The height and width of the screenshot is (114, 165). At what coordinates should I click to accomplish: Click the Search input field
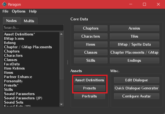pyautogui.click(x=33, y=28)
